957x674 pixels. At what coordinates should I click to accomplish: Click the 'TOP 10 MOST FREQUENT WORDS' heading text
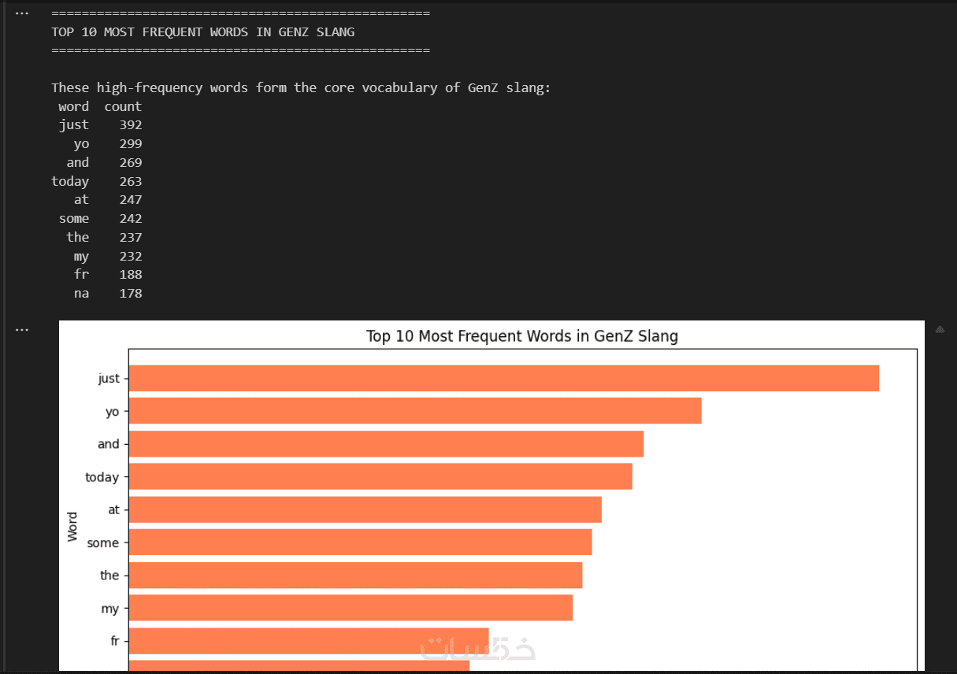202,32
